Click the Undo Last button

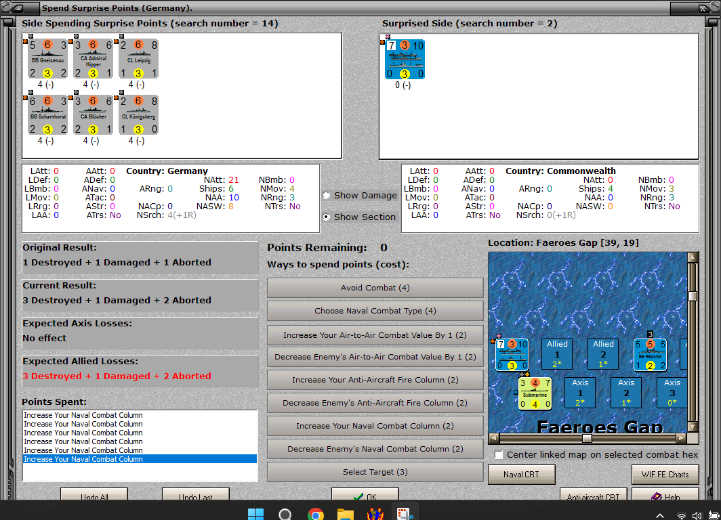click(x=195, y=494)
